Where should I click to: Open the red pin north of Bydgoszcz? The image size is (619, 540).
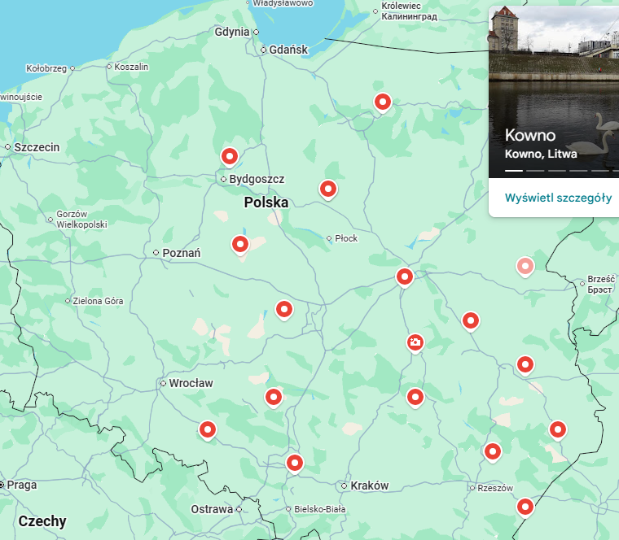coord(230,157)
